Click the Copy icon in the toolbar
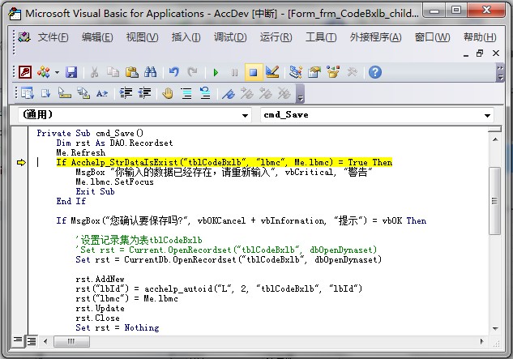513x359 pixels. point(113,72)
